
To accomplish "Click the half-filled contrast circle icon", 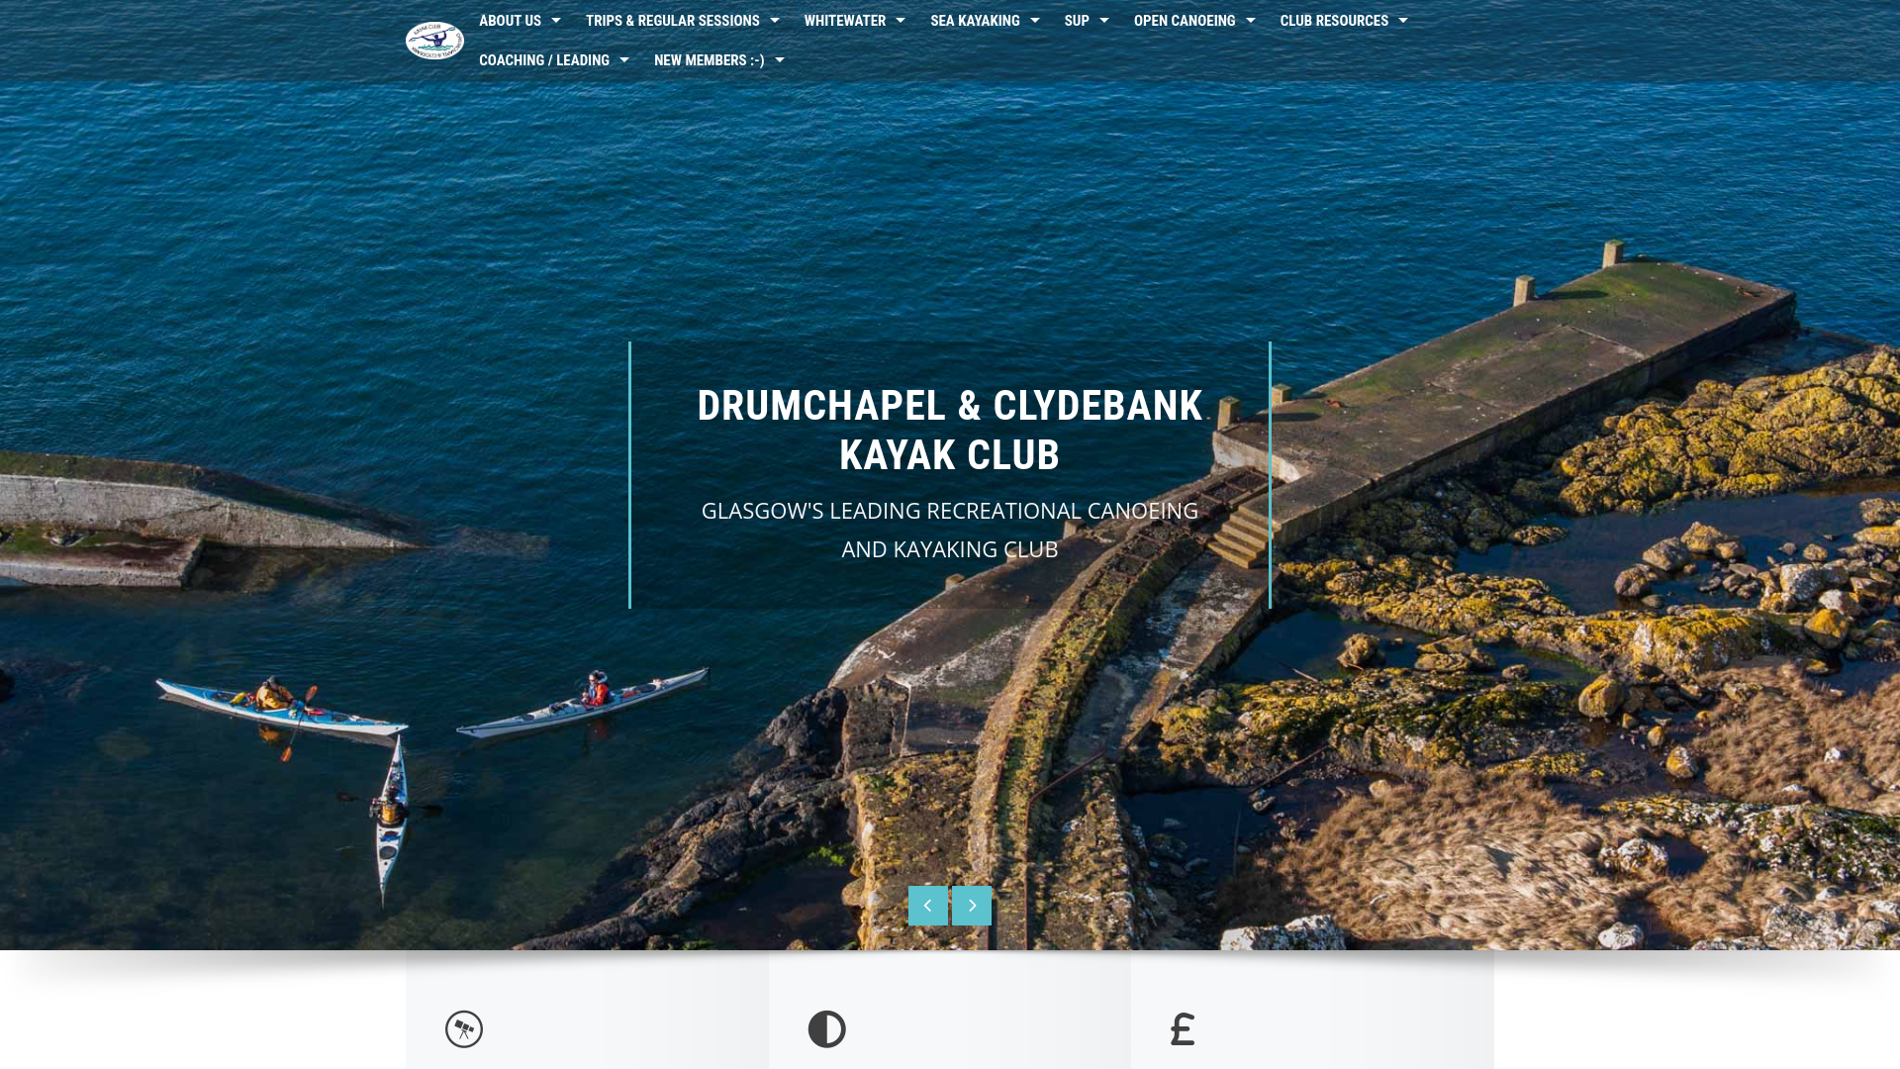I will tap(827, 1029).
